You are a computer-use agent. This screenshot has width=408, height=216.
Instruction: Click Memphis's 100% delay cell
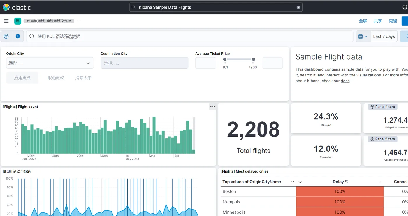[x=340, y=202]
